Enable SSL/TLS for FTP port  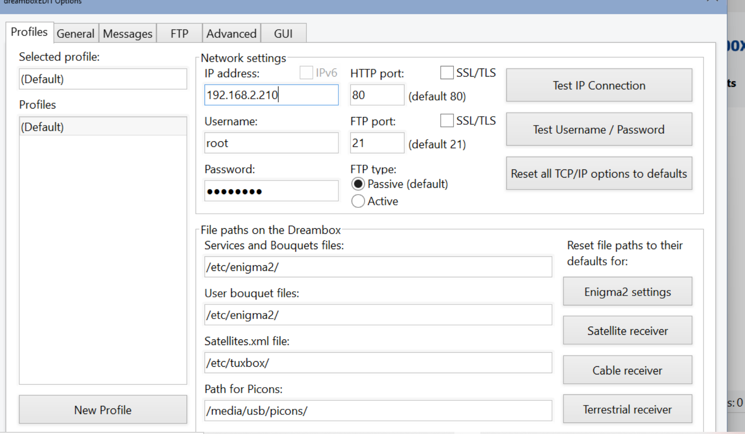pos(447,121)
